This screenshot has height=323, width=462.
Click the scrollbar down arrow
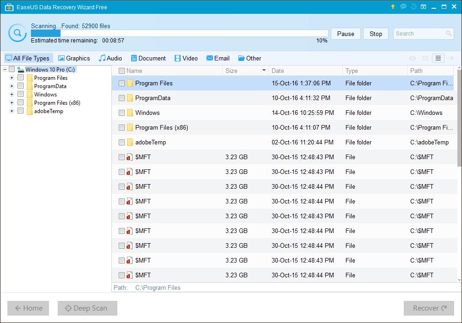459,281
